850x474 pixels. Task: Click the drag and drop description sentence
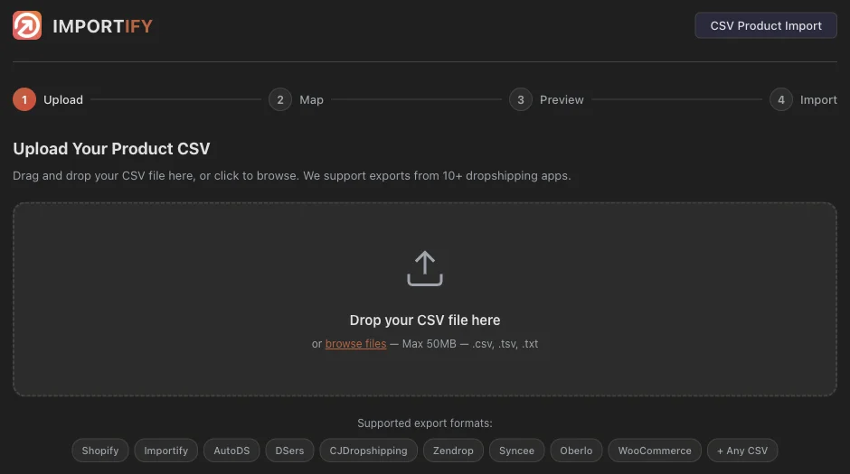point(292,176)
